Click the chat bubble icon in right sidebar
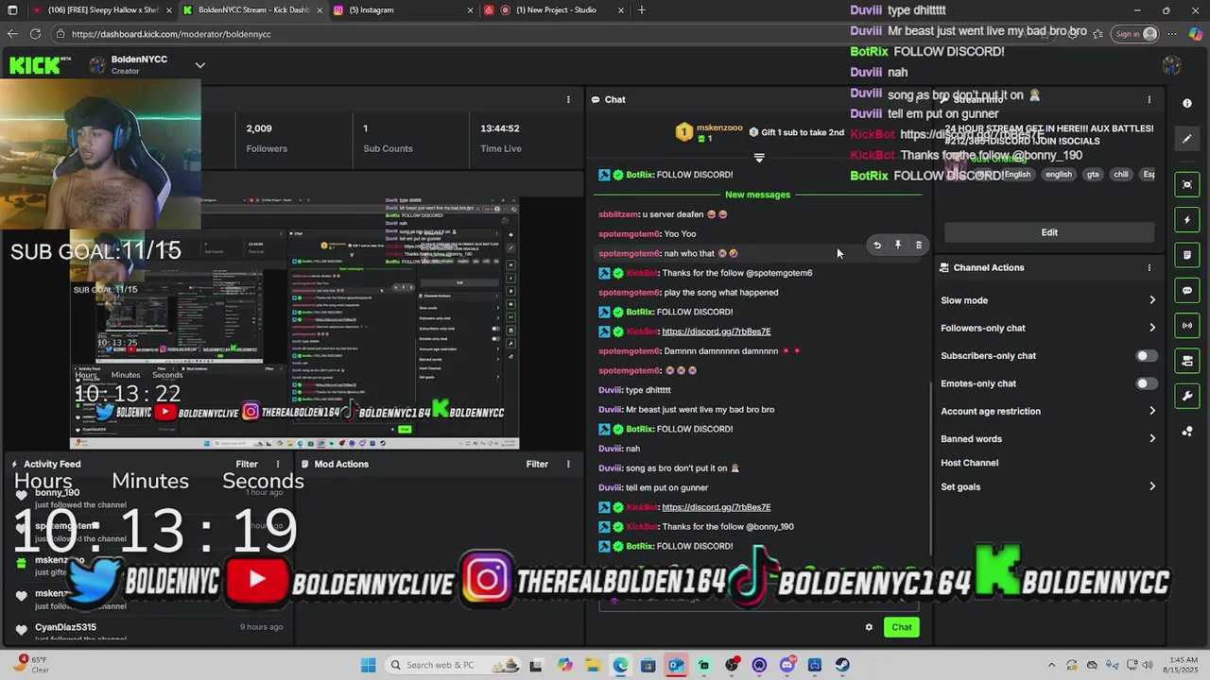Screen dimensions: 1210x680 click(x=1187, y=290)
